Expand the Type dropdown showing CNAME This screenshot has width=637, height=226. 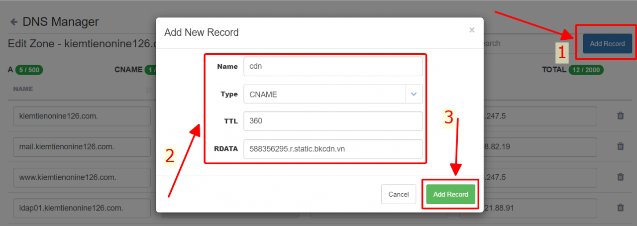pos(414,94)
